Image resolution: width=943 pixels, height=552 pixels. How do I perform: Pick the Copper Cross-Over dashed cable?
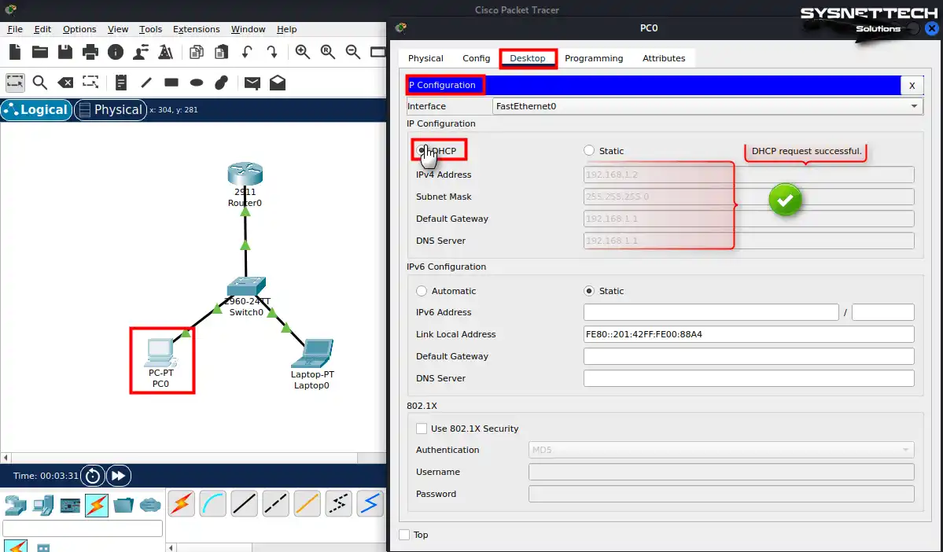[275, 504]
